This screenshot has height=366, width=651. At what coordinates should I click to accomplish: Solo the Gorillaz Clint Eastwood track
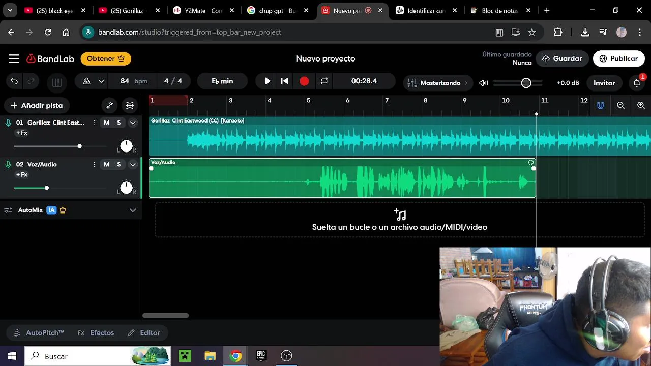click(119, 123)
